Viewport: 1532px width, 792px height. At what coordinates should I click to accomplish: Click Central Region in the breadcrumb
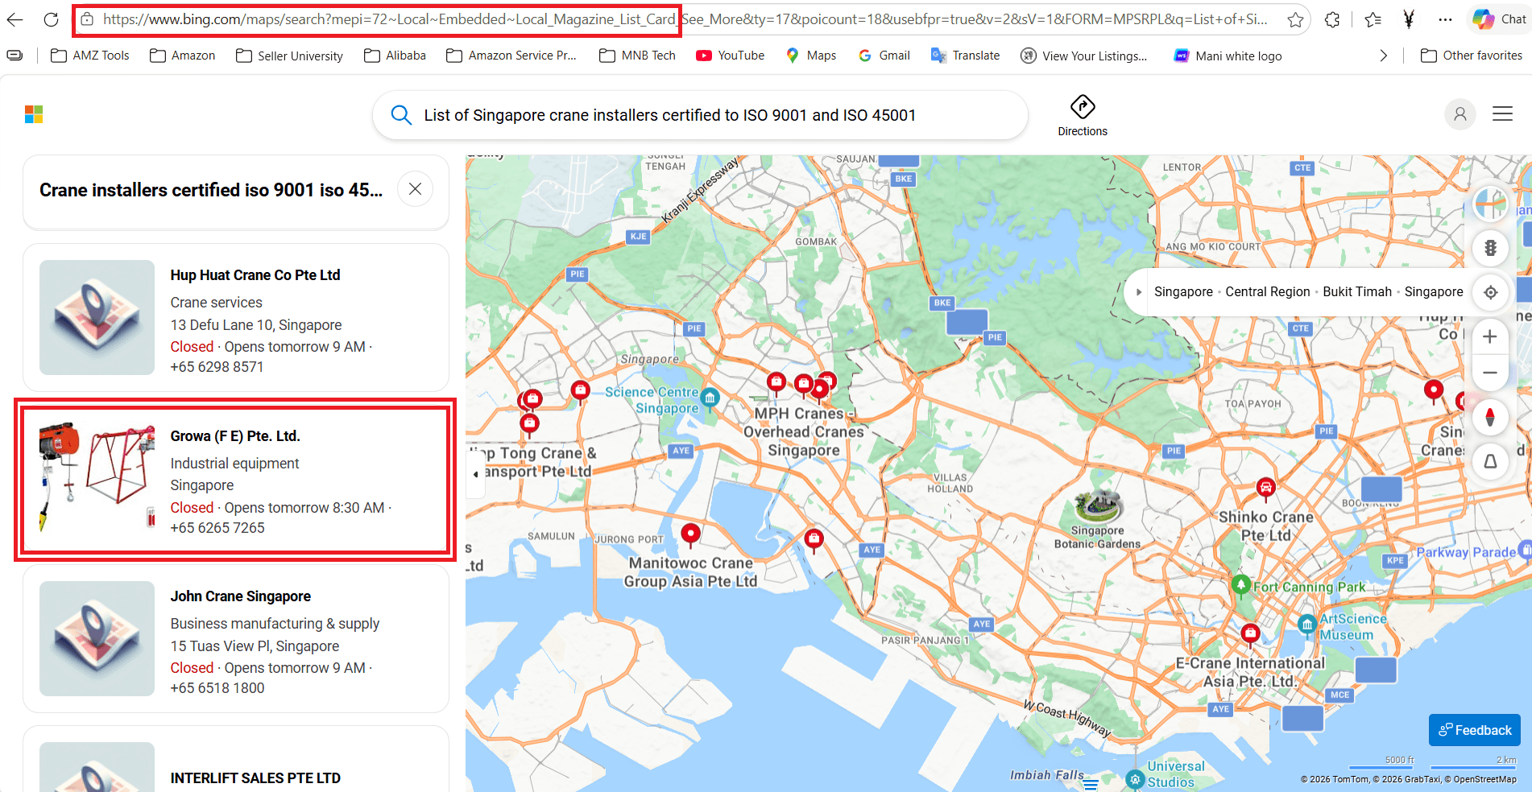click(1267, 292)
